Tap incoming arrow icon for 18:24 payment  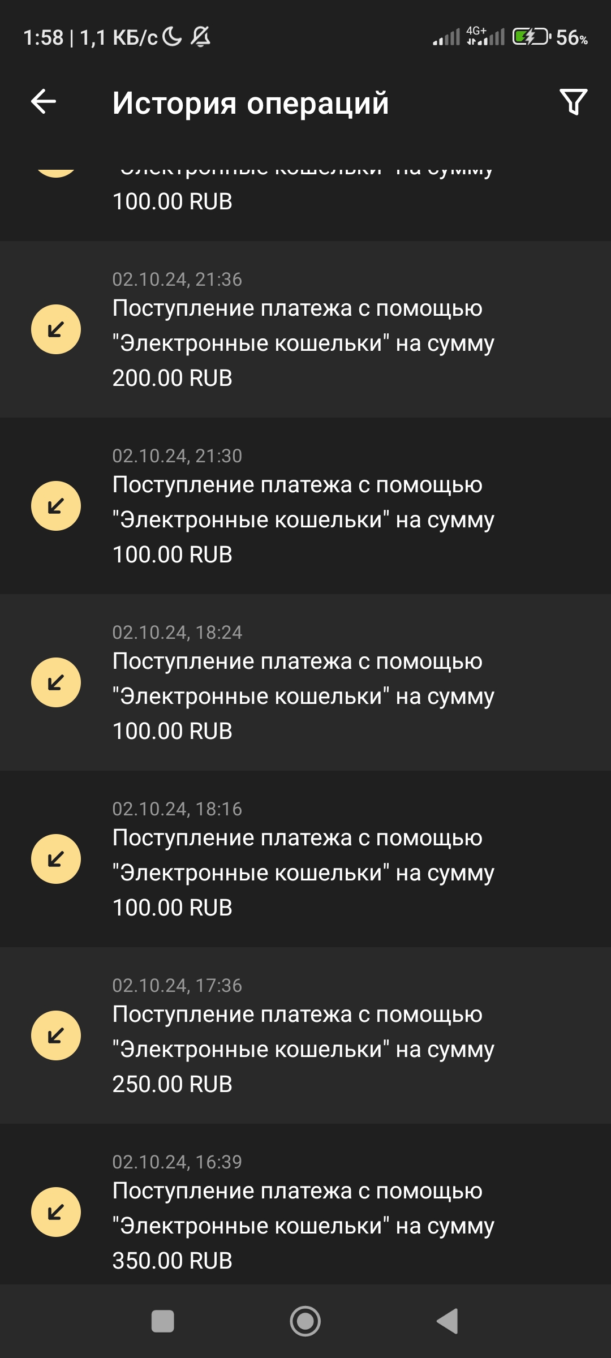click(56, 682)
